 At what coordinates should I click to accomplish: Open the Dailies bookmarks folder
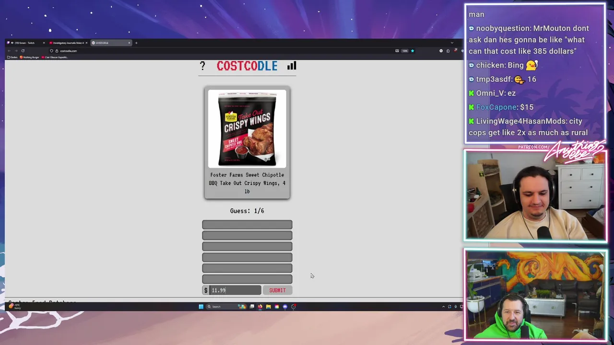(12, 57)
